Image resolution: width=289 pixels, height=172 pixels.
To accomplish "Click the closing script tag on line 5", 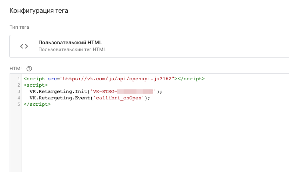I will 37,104.
